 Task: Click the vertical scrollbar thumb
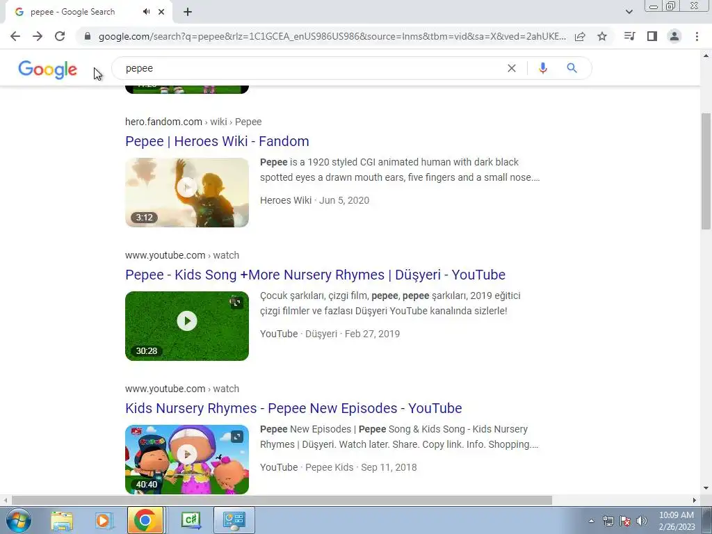pyautogui.click(x=706, y=171)
